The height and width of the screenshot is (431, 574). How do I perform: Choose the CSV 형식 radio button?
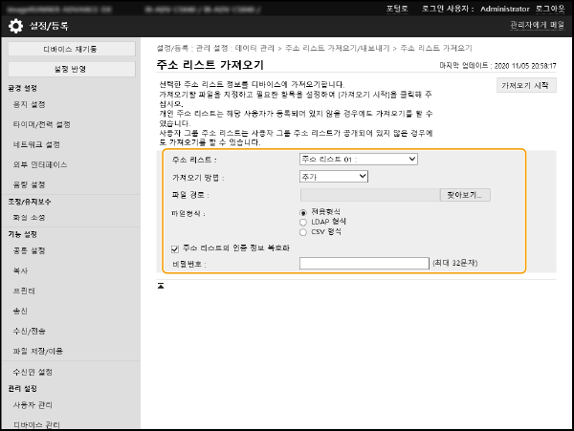click(304, 231)
